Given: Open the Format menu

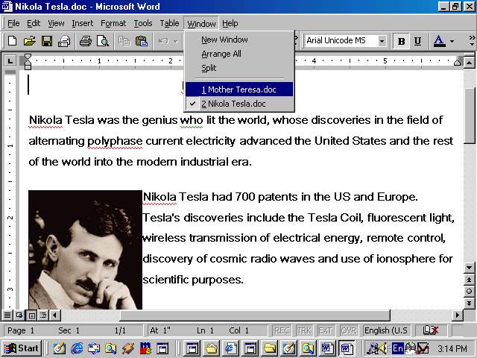Looking at the screenshot, I should pos(113,23).
